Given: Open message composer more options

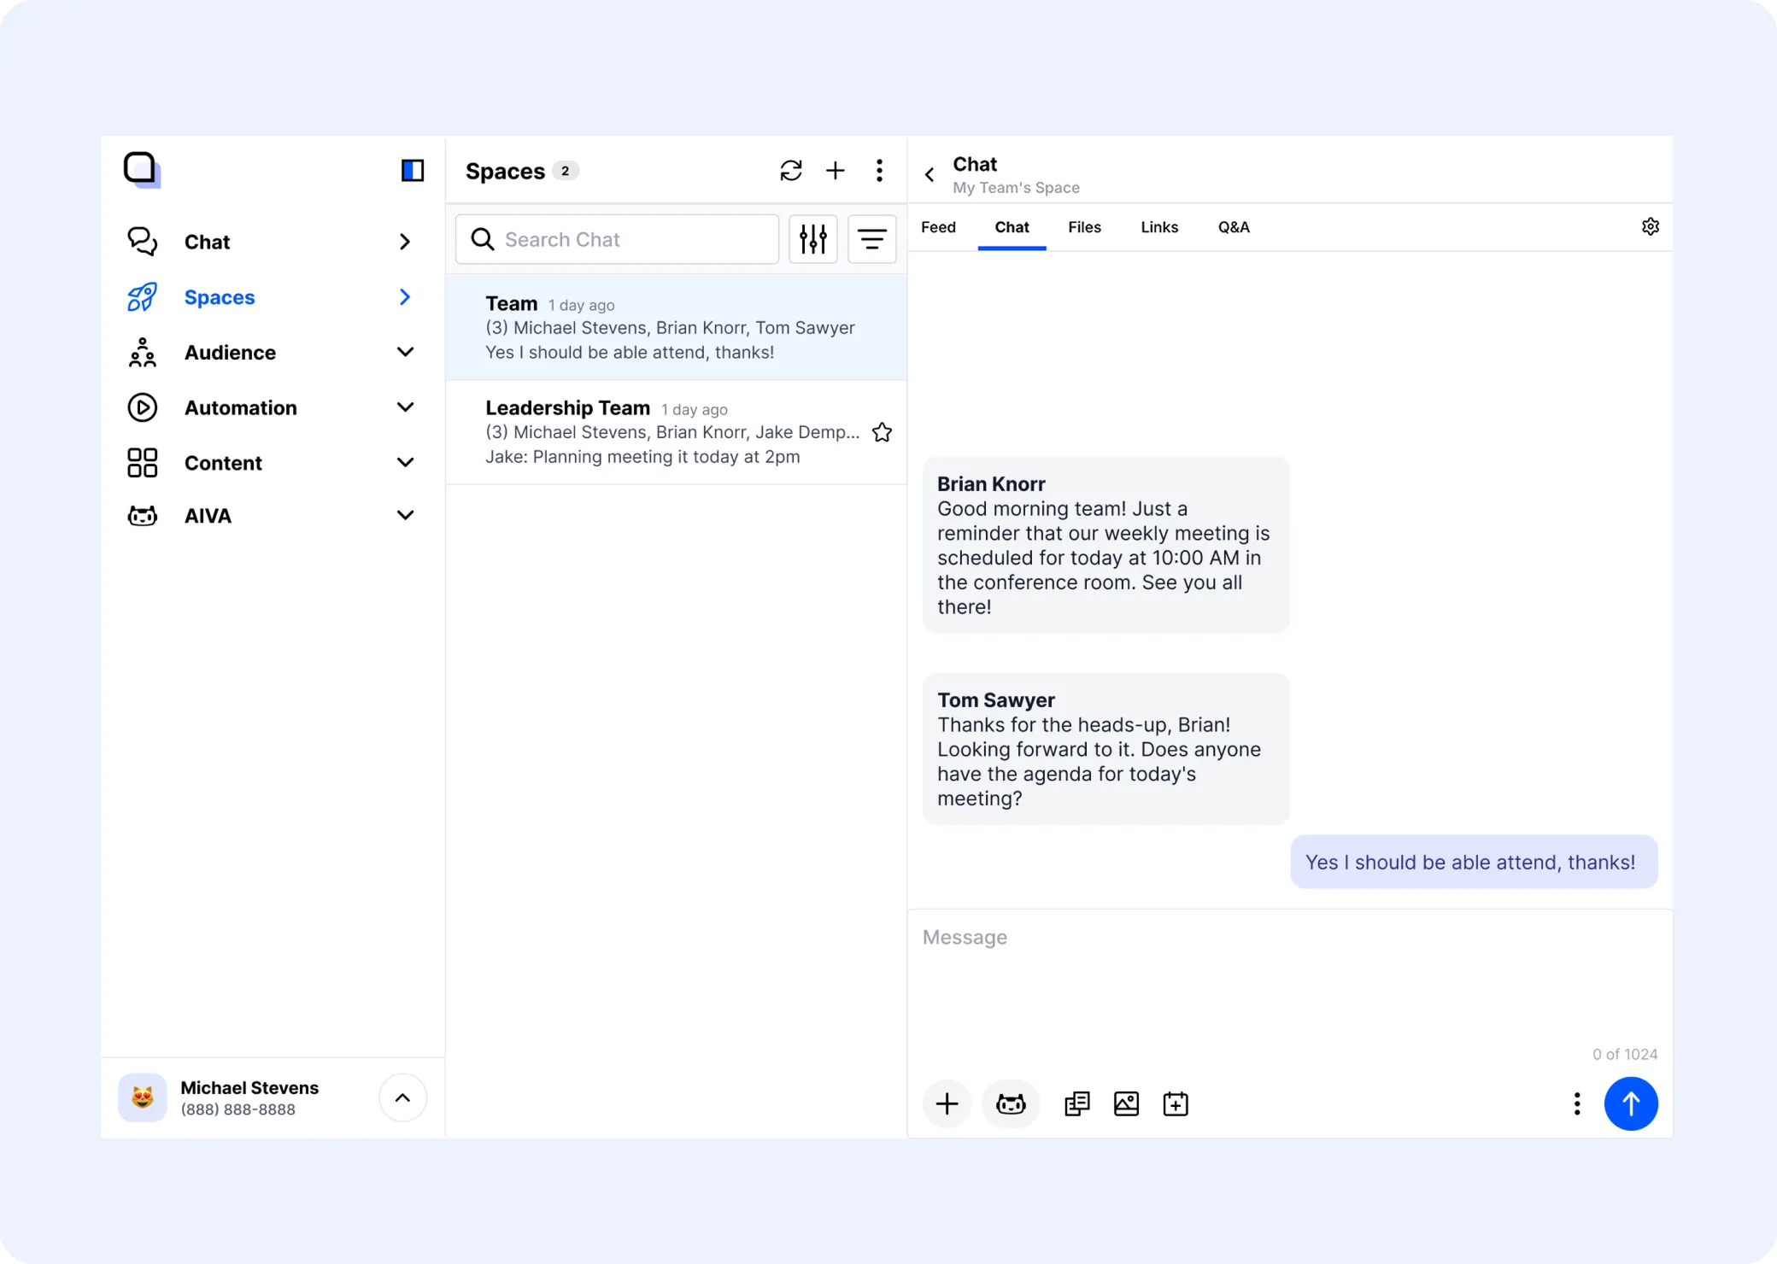Looking at the screenshot, I should pos(1577,1103).
